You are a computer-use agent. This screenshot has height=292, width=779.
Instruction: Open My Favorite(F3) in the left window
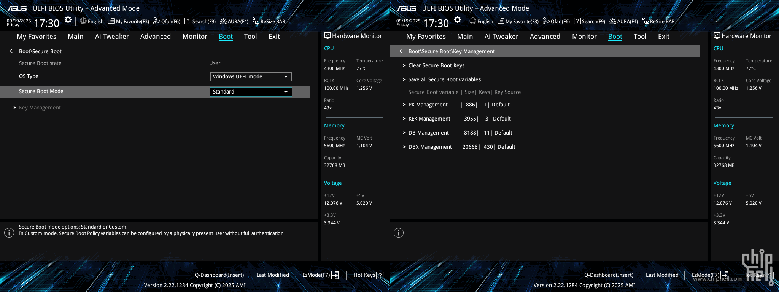tap(129, 21)
